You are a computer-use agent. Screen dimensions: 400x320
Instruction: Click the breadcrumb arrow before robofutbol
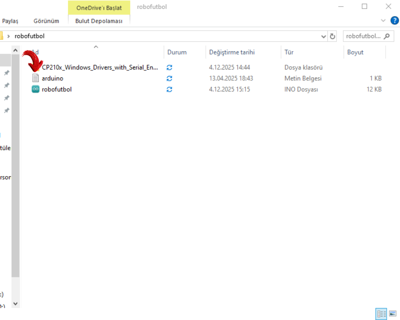point(8,36)
